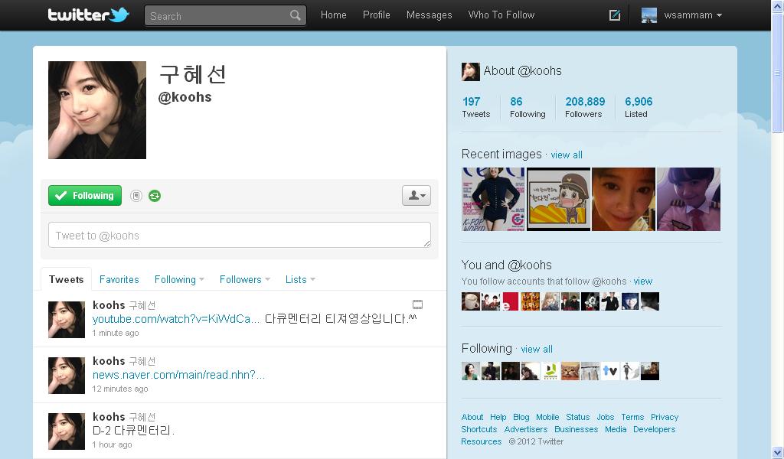Open the About footer link

472,417
